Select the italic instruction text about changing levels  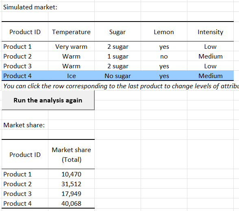(x=121, y=86)
